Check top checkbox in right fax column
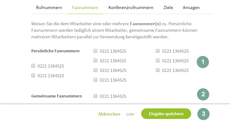Image resolution: width=230 pixels, height=123 pixels. point(158,51)
